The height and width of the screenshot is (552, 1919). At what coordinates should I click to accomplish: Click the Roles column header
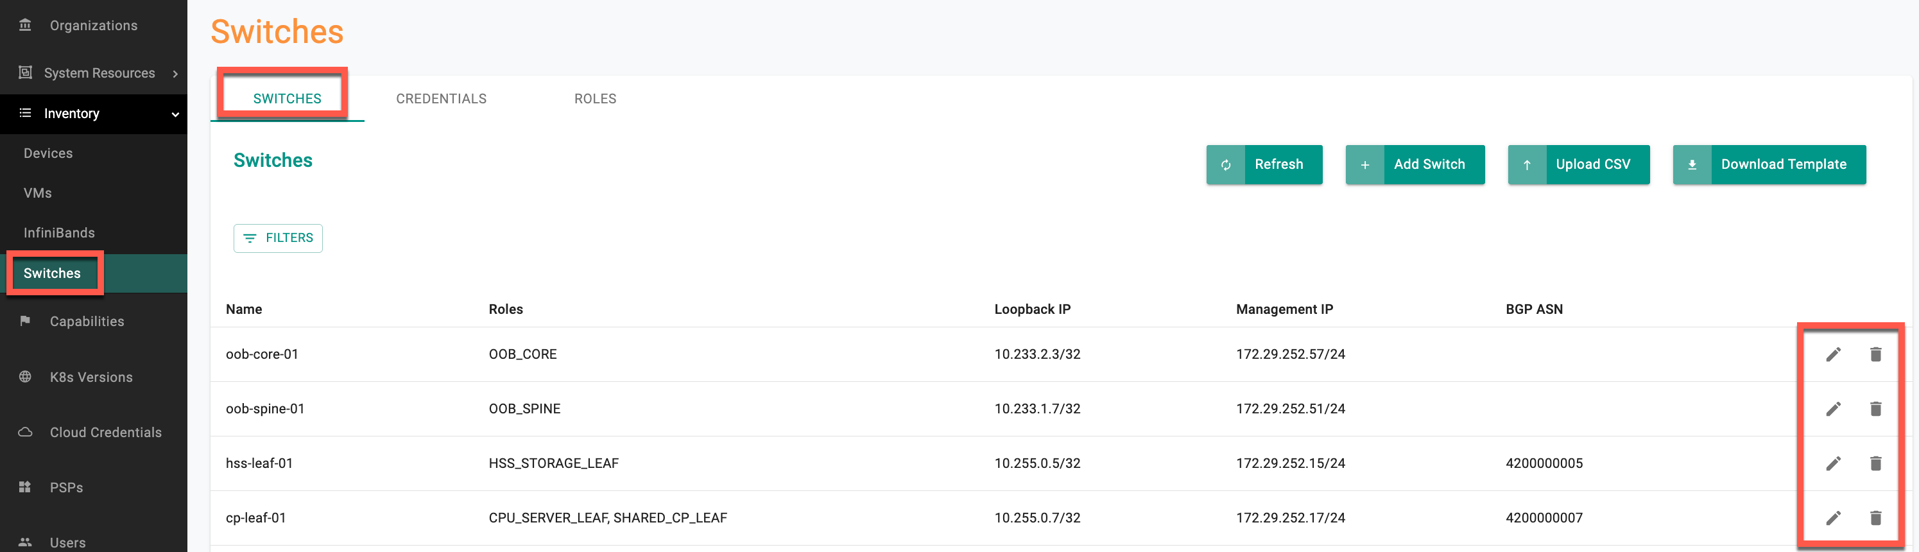506,309
